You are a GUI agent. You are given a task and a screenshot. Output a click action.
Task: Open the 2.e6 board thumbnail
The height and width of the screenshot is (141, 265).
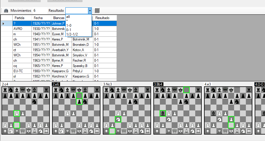tap(76, 110)
